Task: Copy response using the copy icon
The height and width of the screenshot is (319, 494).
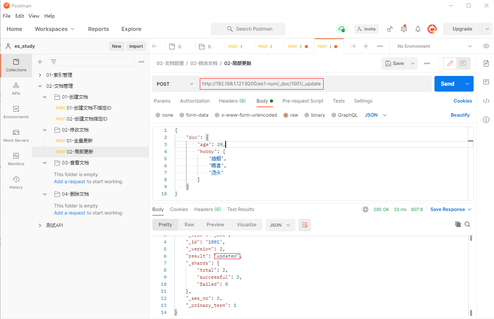Action: click(458, 224)
